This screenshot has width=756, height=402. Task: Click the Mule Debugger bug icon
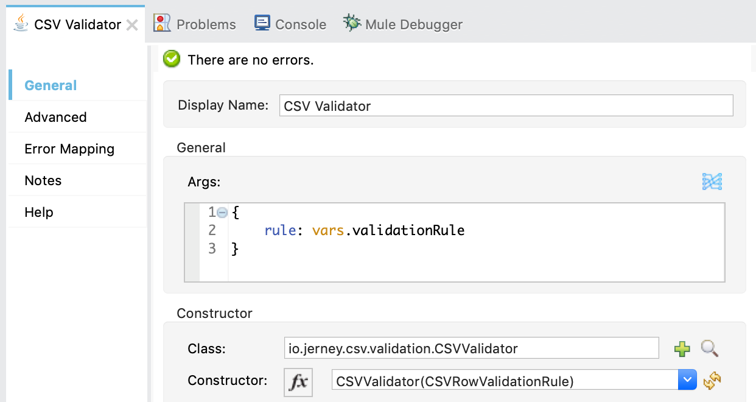click(x=352, y=24)
